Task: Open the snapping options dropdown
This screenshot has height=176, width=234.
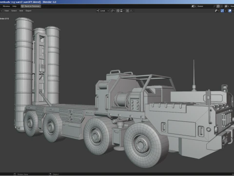Action: [122, 11]
